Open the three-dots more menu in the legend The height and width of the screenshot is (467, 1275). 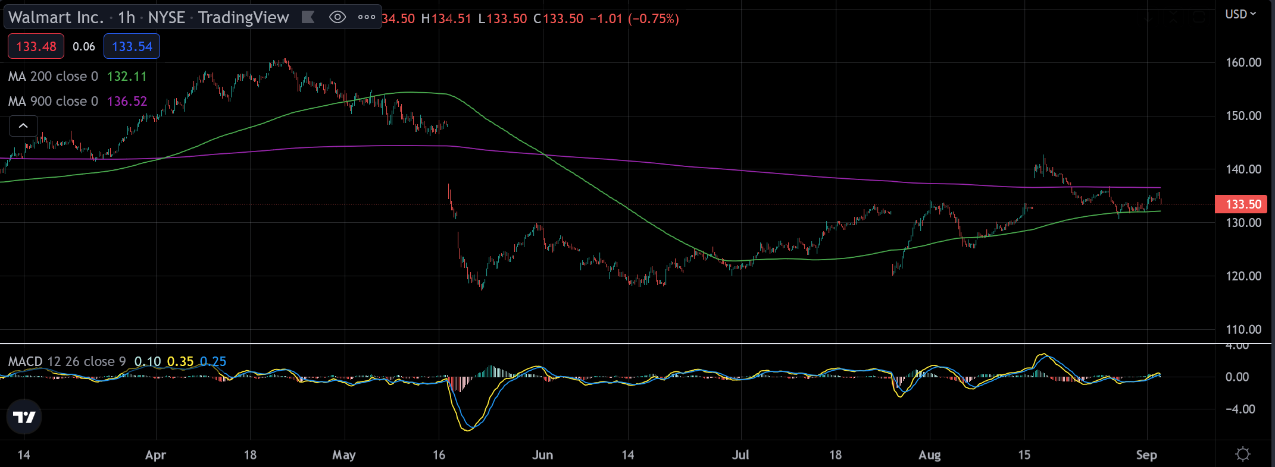(367, 17)
